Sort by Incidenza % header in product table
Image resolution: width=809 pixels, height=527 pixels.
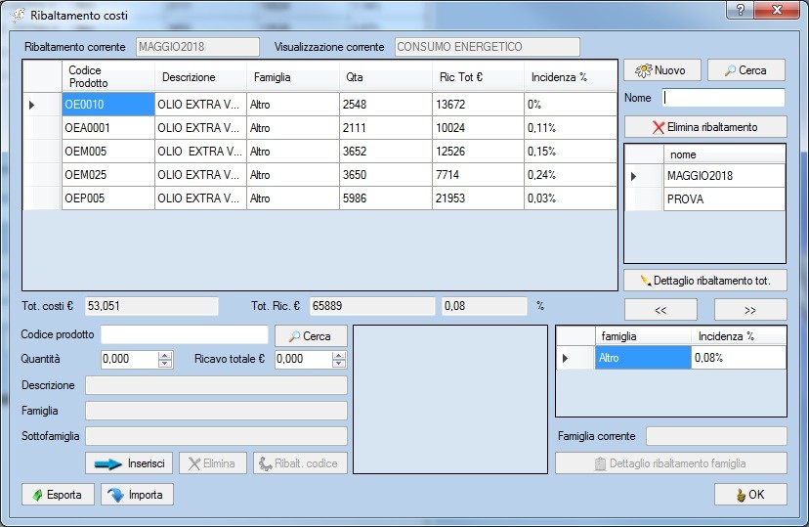click(571, 76)
